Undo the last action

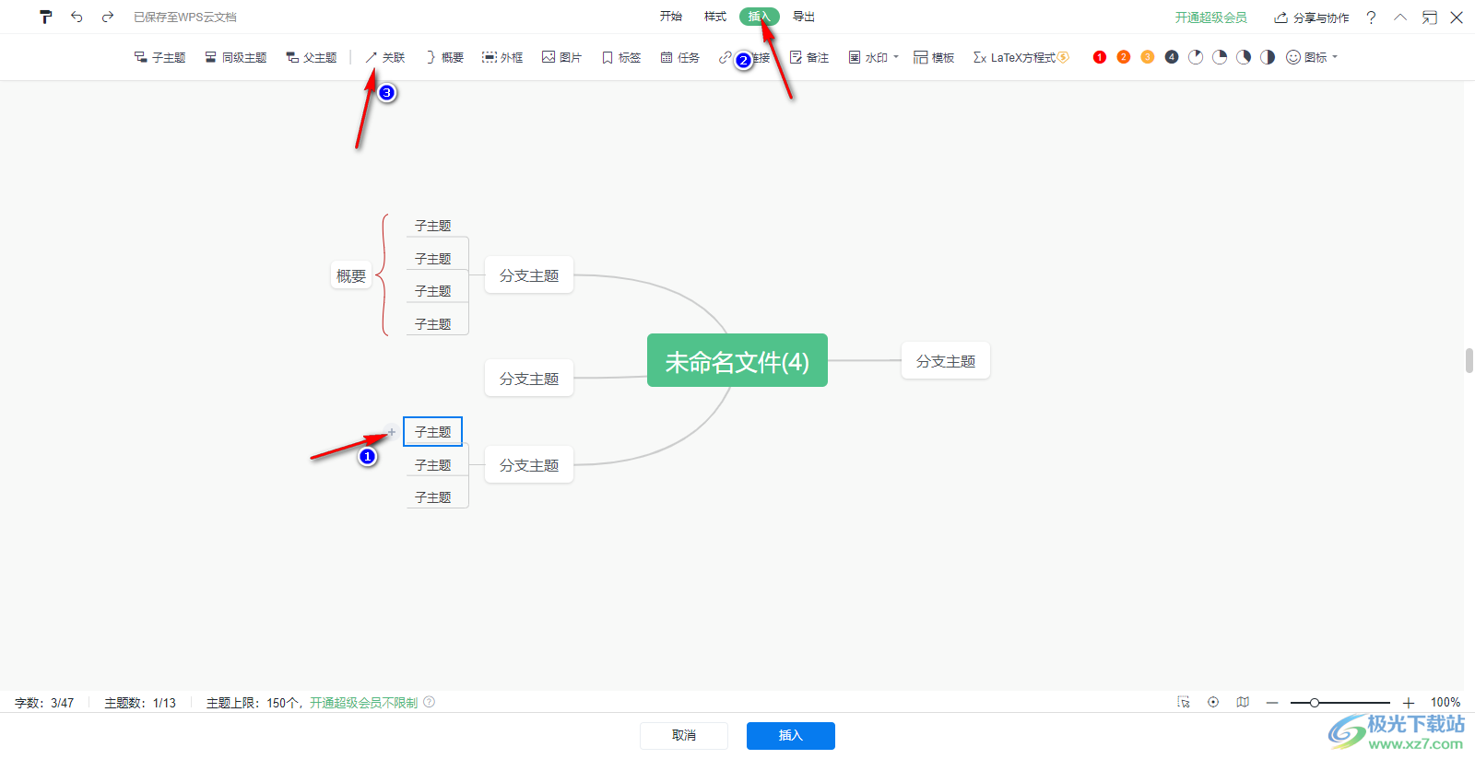[77, 17]
